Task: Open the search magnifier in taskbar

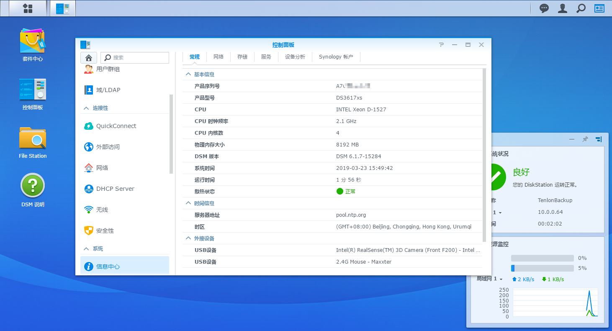Action: click(581, 8)
